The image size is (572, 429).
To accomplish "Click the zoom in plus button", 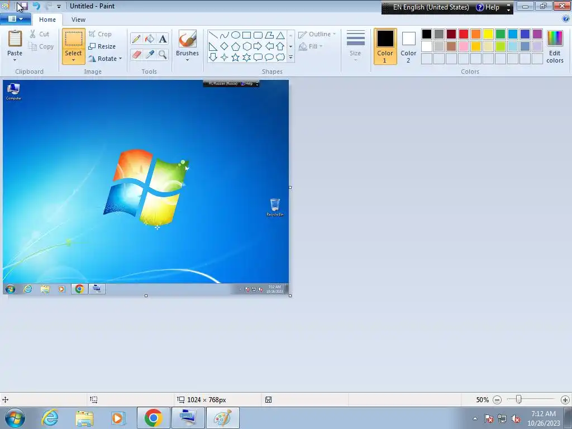I will (x=565, y=400).
